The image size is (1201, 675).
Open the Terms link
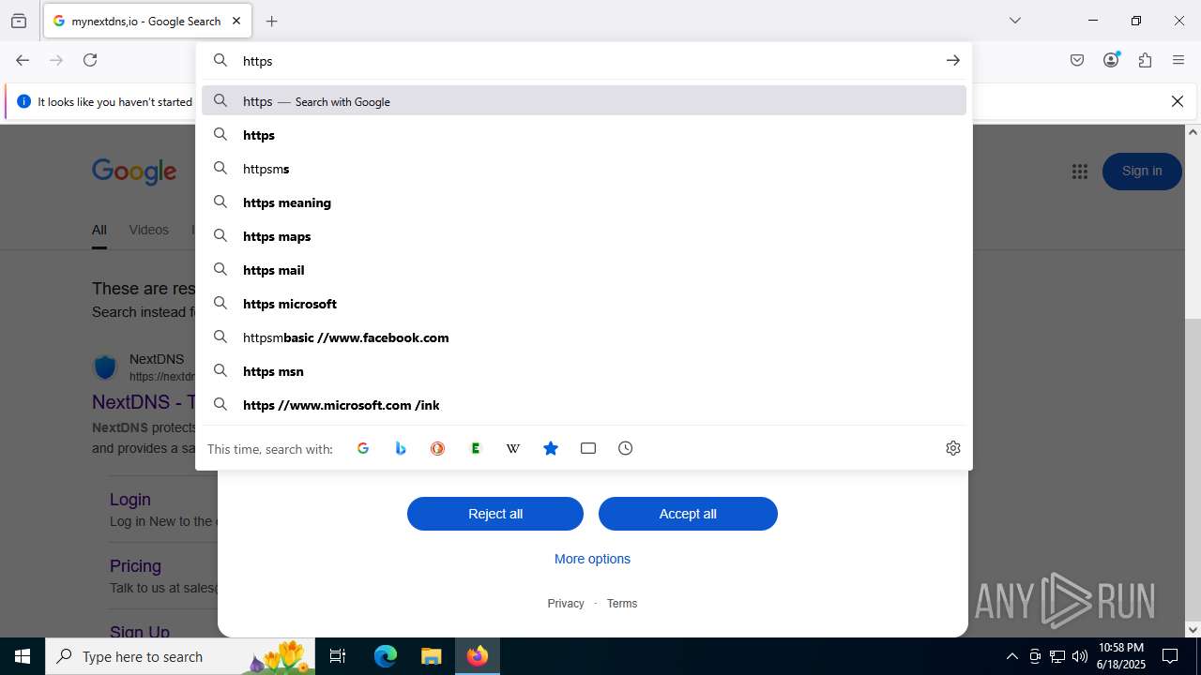tap(622, 604)
